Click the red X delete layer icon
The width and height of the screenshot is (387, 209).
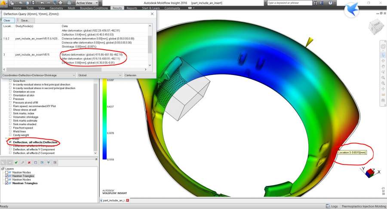pos(29,162)
